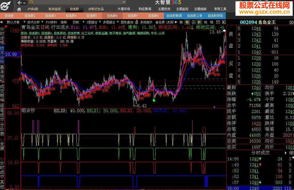Click the playback arrow next to 史回
Image resolution: width=294 pixels, height=190 pixels.
tap(176, 22)
